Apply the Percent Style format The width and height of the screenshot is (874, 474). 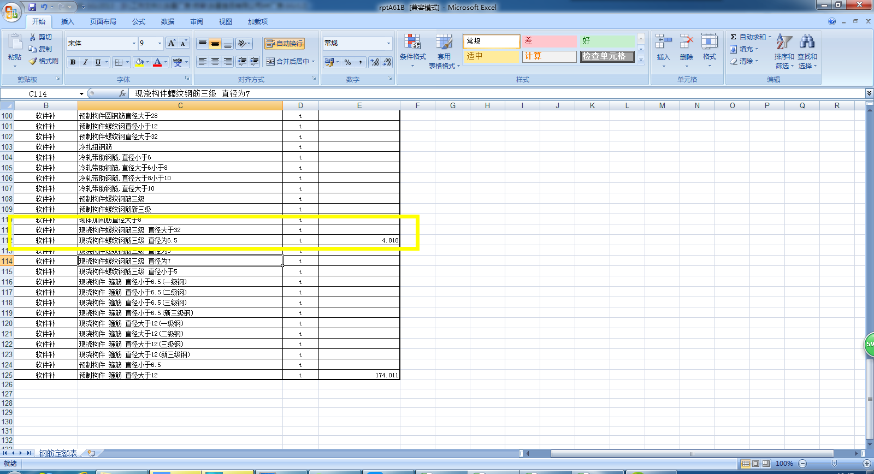point(348,62)
